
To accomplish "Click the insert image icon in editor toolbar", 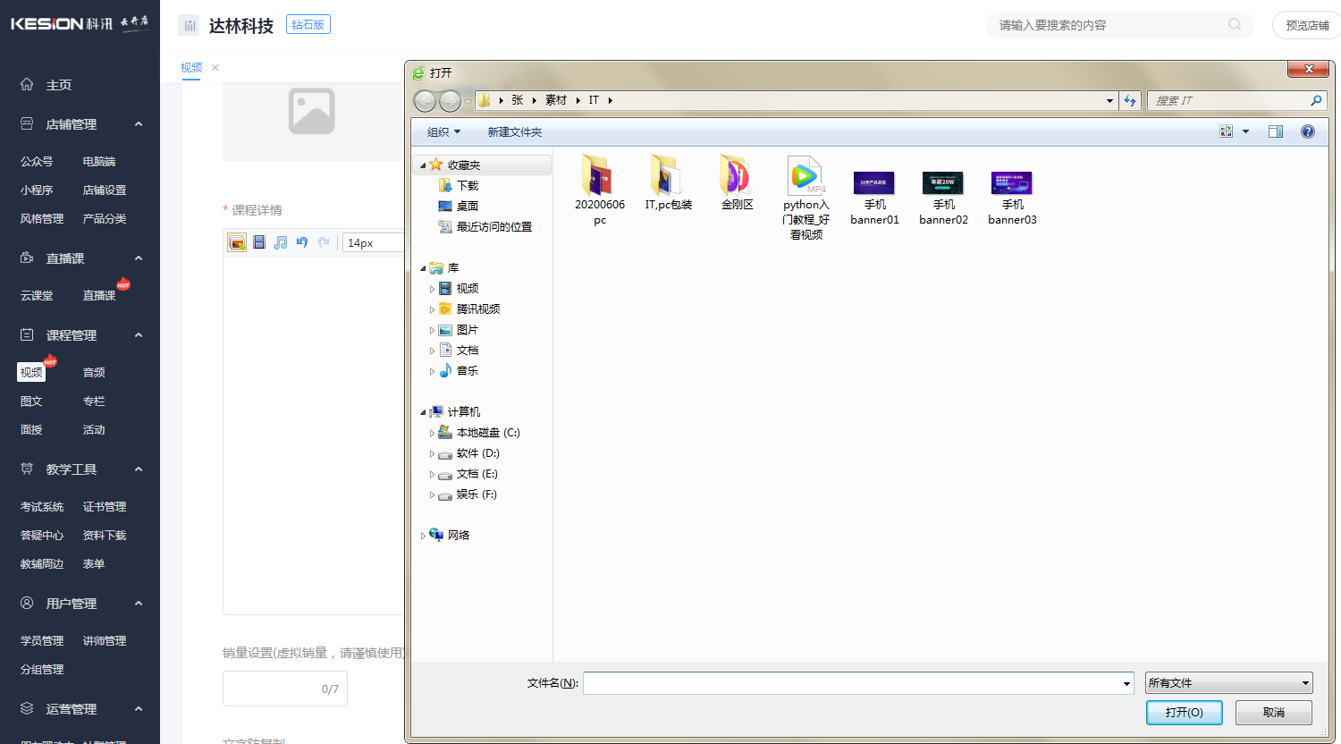I will [237, 242].
